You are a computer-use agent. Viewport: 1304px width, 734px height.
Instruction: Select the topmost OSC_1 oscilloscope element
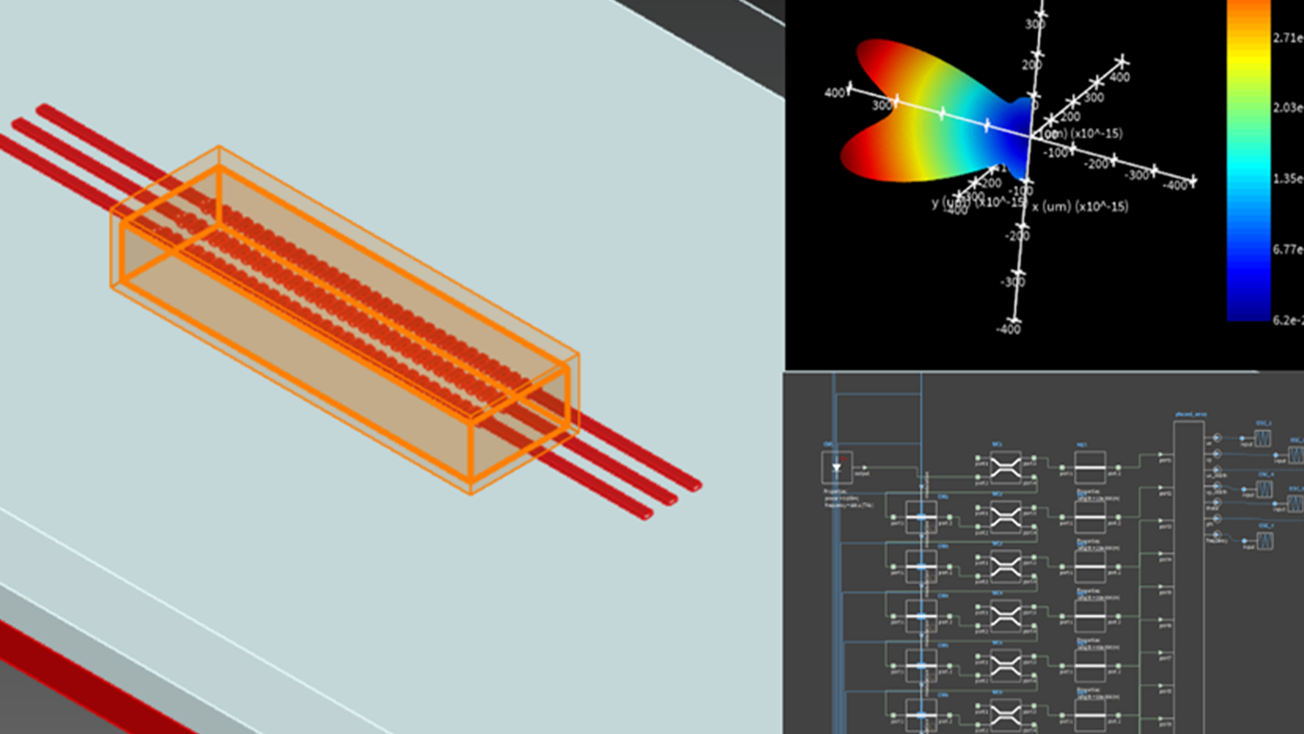[x=1262, y=438]
